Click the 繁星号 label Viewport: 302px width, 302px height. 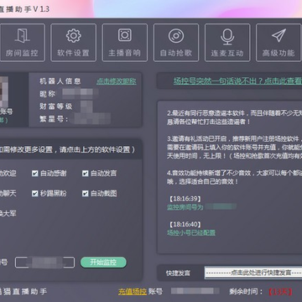(54, 119)
